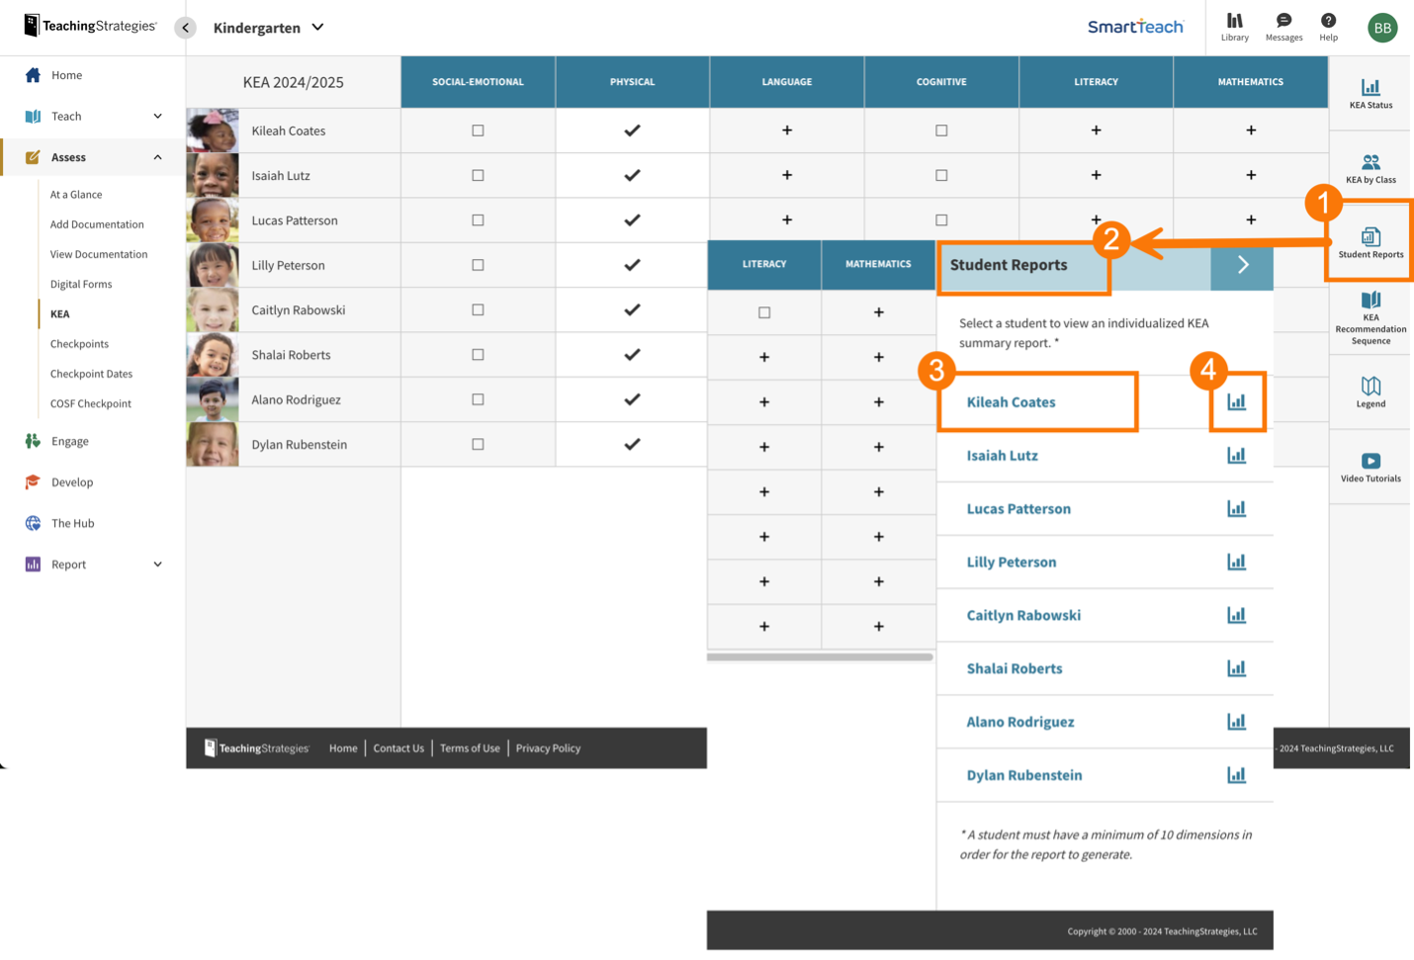Open the KEA by Class view
1414x960 pixels.
[1370, 168]
